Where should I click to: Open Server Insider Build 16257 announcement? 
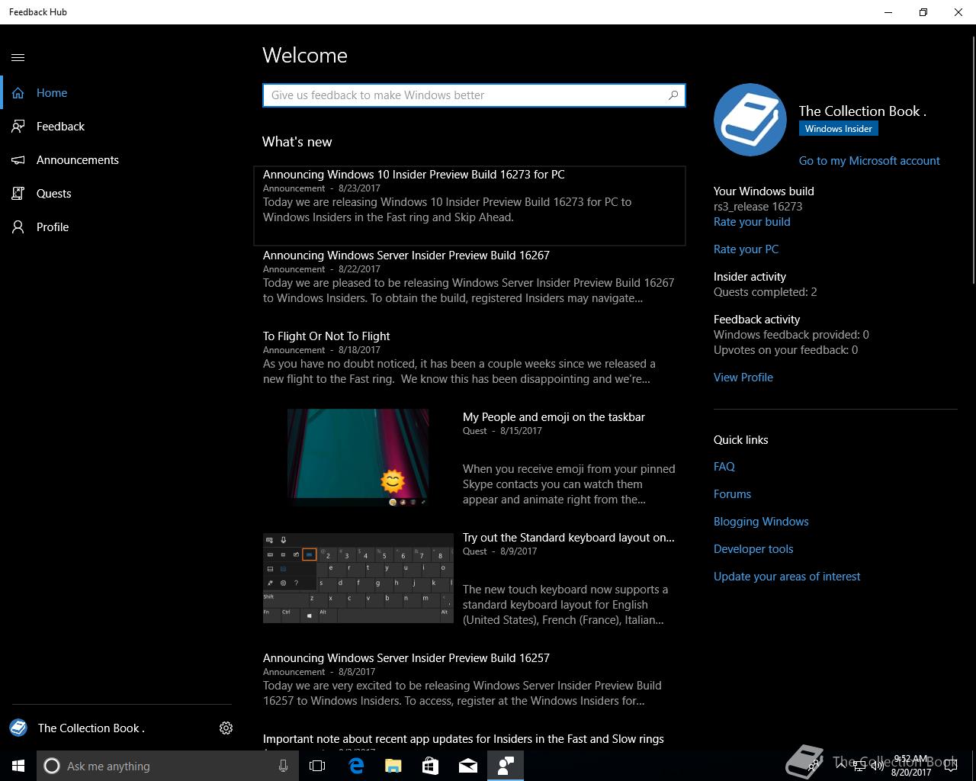tap(470, 680)
